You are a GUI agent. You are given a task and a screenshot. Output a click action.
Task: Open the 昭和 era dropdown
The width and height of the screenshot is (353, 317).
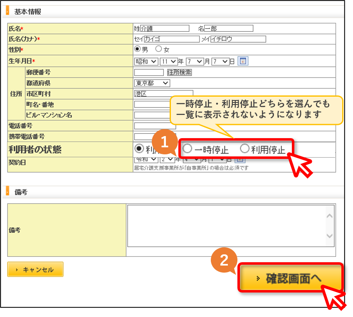[x=146, y=61]
